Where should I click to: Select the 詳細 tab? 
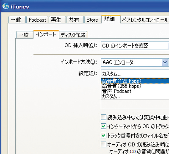point(111,19)
